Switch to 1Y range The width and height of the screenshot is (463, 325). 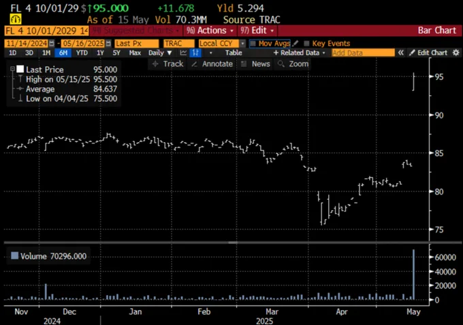pos(100,53)
